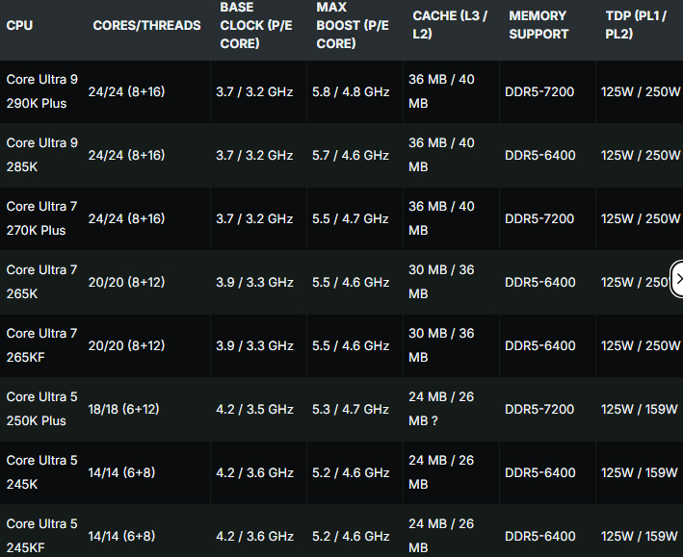Select the Core Ultra 7 270K Plus cell
683x557 pixels.
click(42, 218)
